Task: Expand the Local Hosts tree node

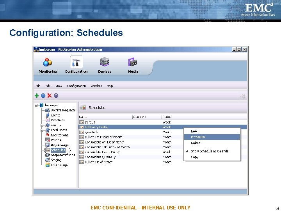Action: pos(42,130)
